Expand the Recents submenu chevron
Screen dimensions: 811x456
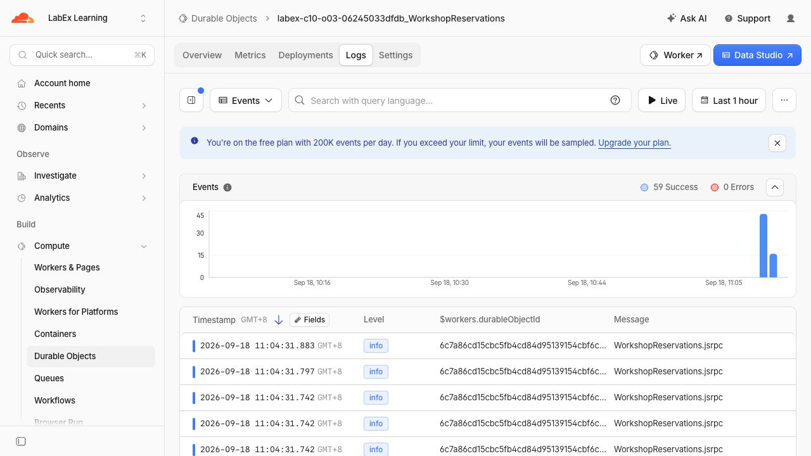click(x=144, y=105)
